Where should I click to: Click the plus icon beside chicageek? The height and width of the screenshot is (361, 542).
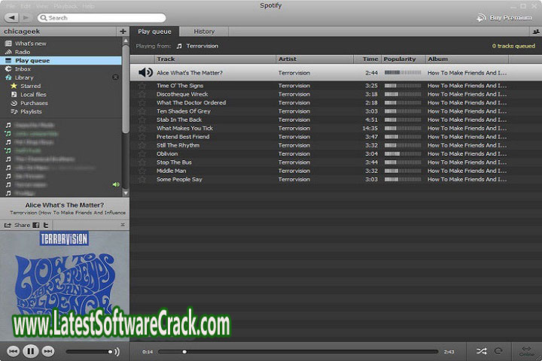point(123,32)
